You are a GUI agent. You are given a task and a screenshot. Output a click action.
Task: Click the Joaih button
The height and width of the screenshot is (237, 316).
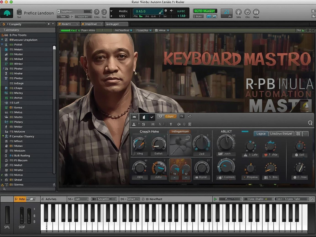point(226,154)
